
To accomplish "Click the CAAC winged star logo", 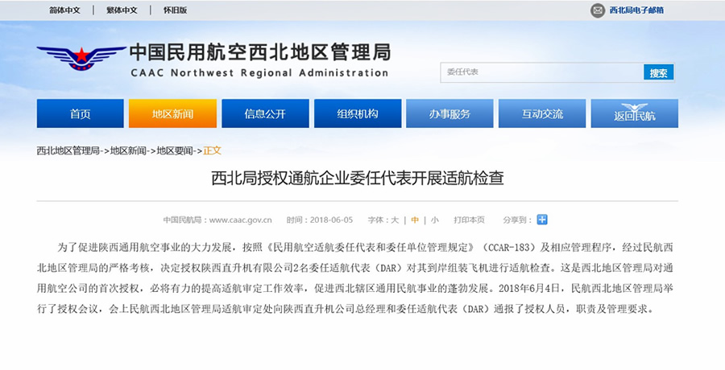I will click(81, 57).
